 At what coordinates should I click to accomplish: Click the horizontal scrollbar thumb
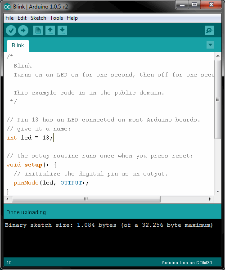[86, 199]
